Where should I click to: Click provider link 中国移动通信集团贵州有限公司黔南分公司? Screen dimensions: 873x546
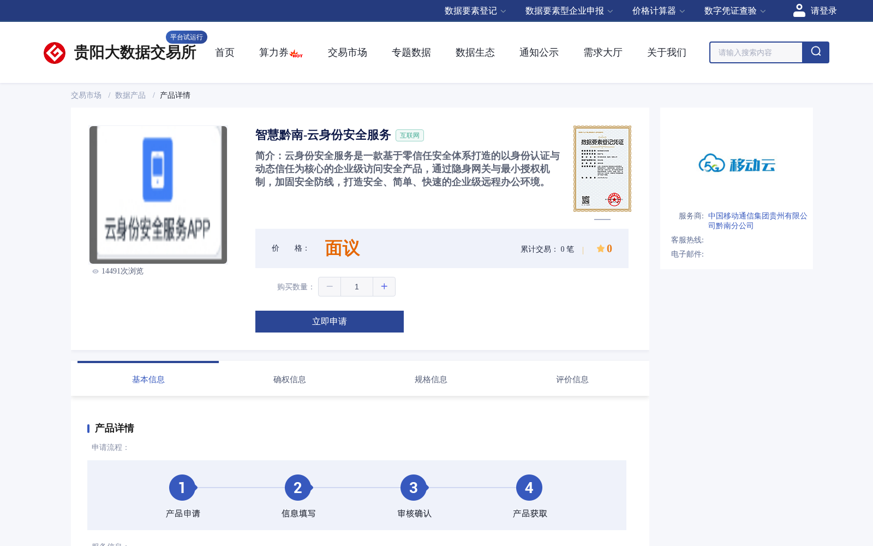pos(757,221)
